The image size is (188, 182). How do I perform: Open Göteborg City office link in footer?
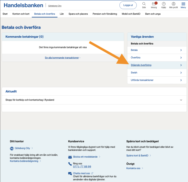[22, 148]
